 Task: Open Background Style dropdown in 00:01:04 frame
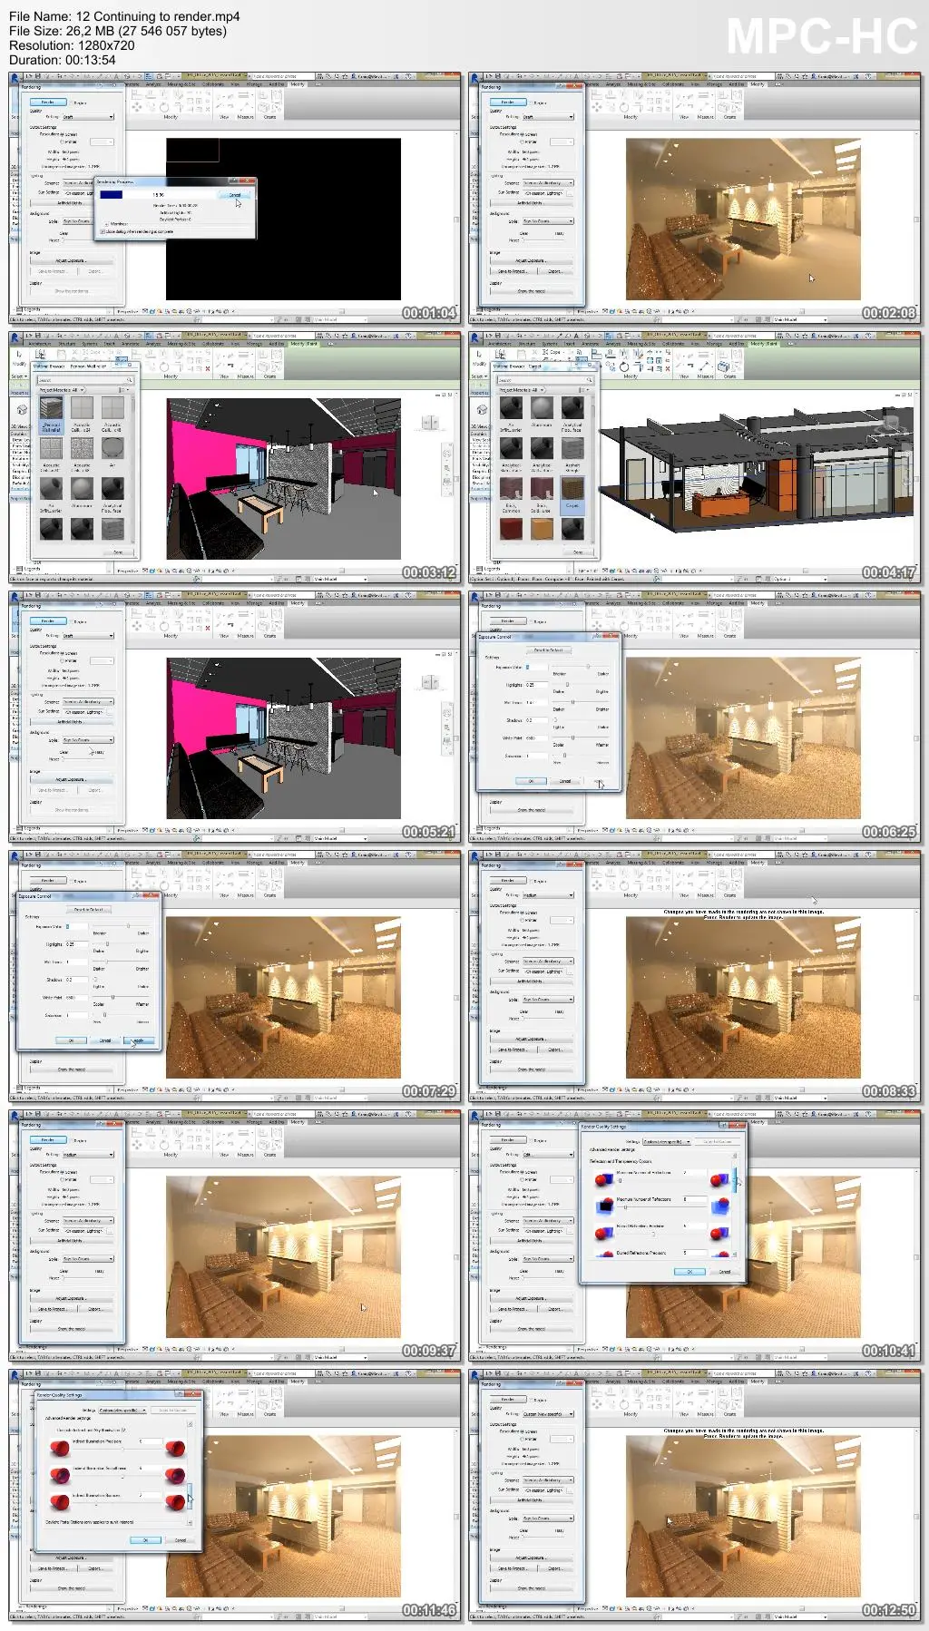coord(88,220)
